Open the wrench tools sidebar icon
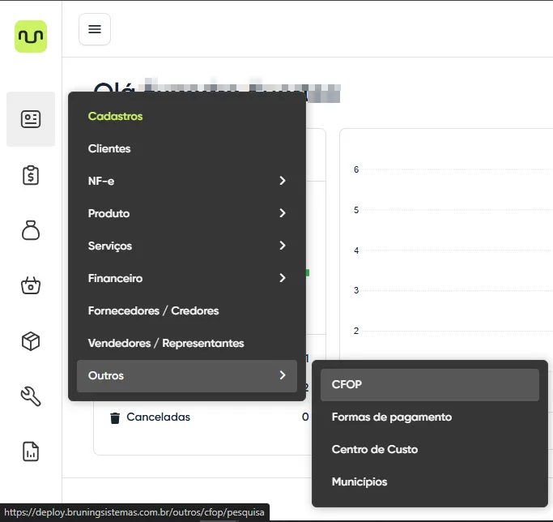 [x=31, y=396]
